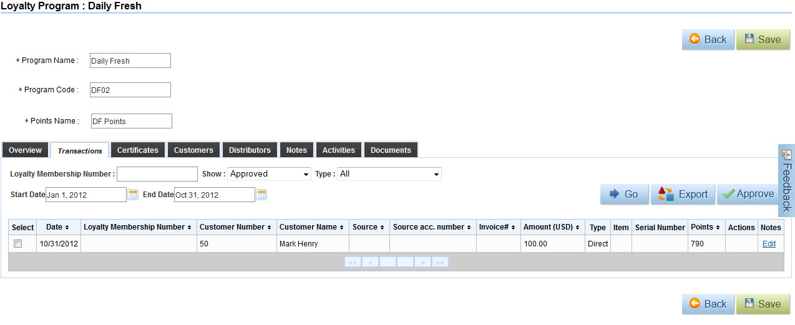Switch to the Certificates tab
795x325 pixels.
click(138, 150)
